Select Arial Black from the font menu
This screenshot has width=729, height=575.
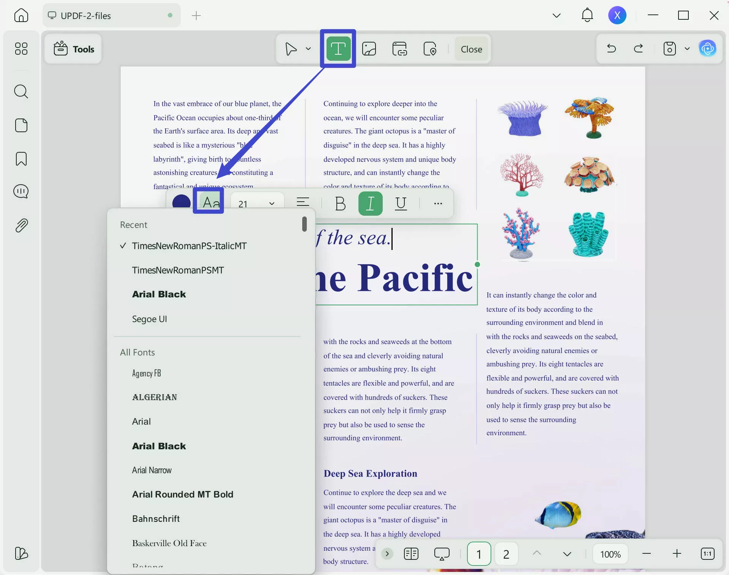159,294
